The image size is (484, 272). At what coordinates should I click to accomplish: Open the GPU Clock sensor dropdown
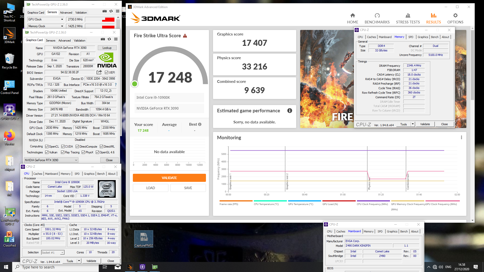[62, 19]
